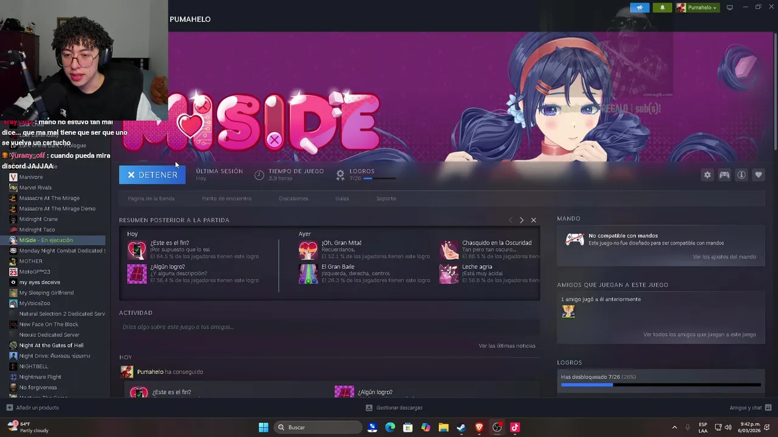
Task: Open ¡Oh, Gran Mita! achievement icon
Action: click(308, 249)
